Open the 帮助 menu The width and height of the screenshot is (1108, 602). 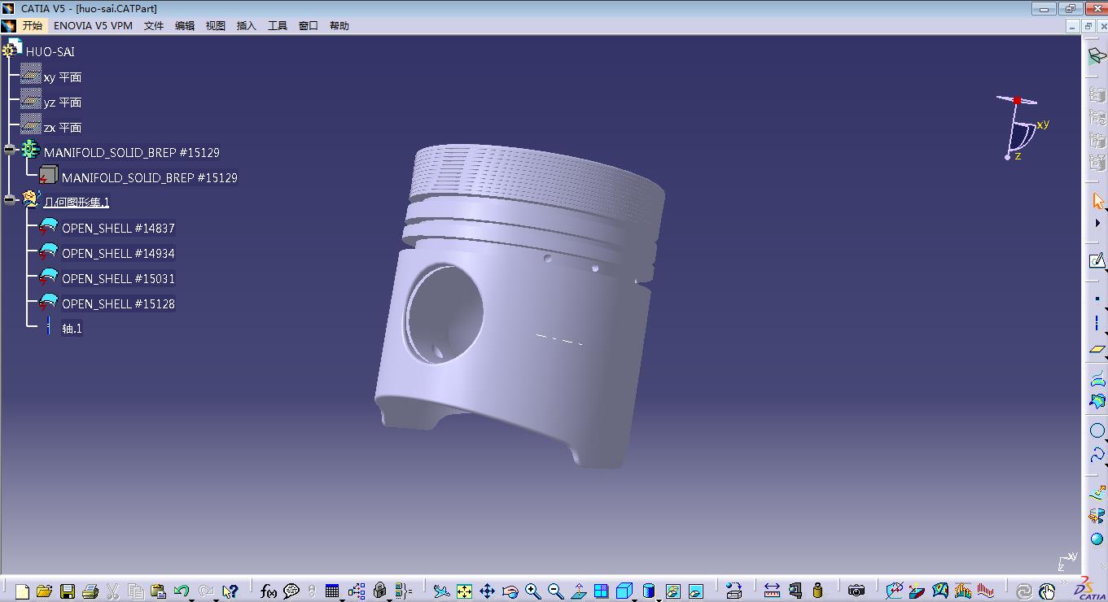tap(339, 25)
